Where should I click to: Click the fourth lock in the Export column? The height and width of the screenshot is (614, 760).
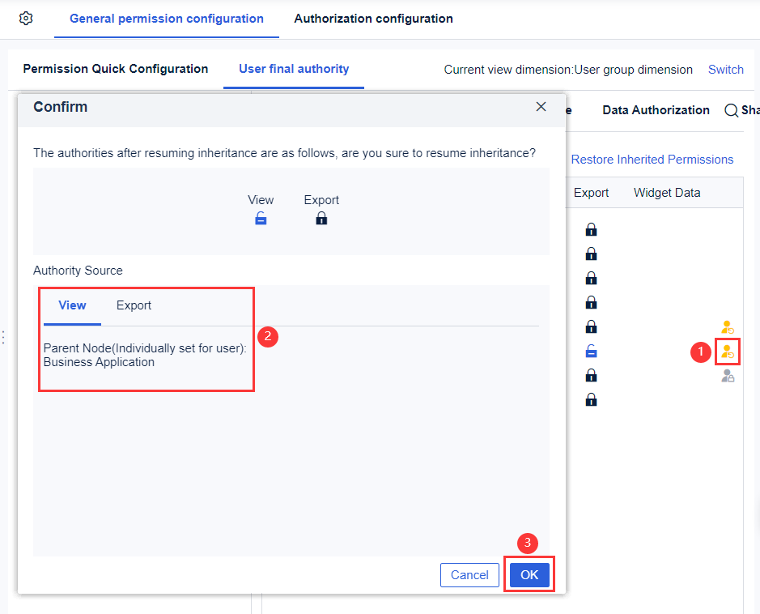591,301
